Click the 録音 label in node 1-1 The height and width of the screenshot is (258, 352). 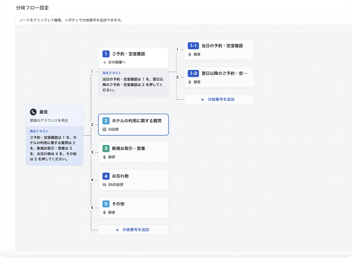(197, 54)
